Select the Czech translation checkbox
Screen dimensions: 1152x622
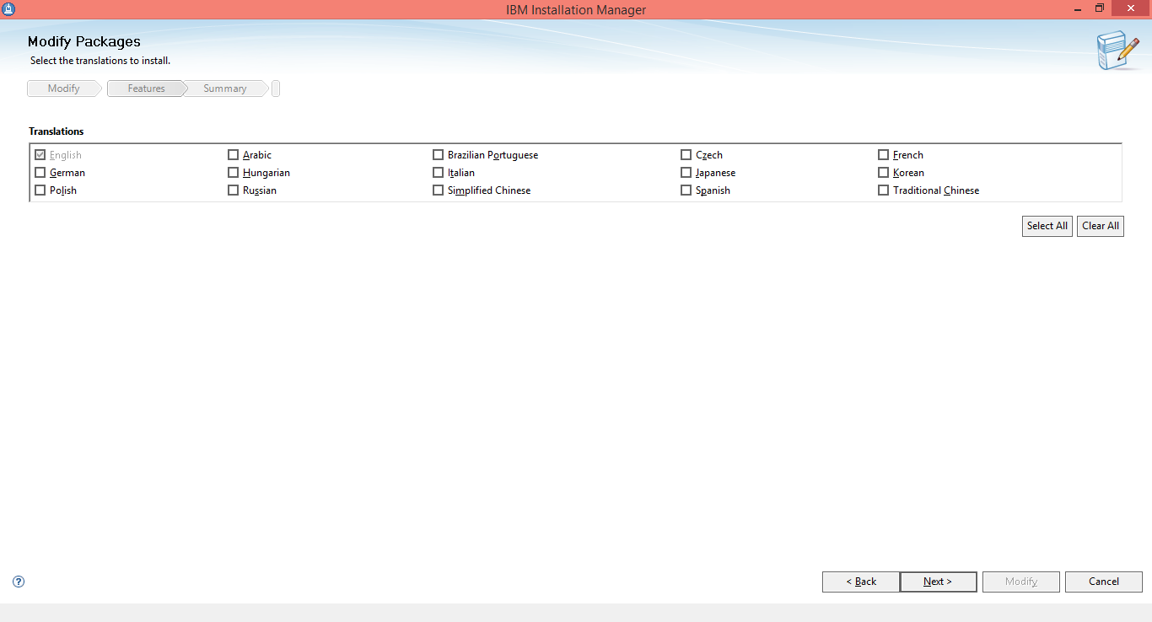[686, 155]
